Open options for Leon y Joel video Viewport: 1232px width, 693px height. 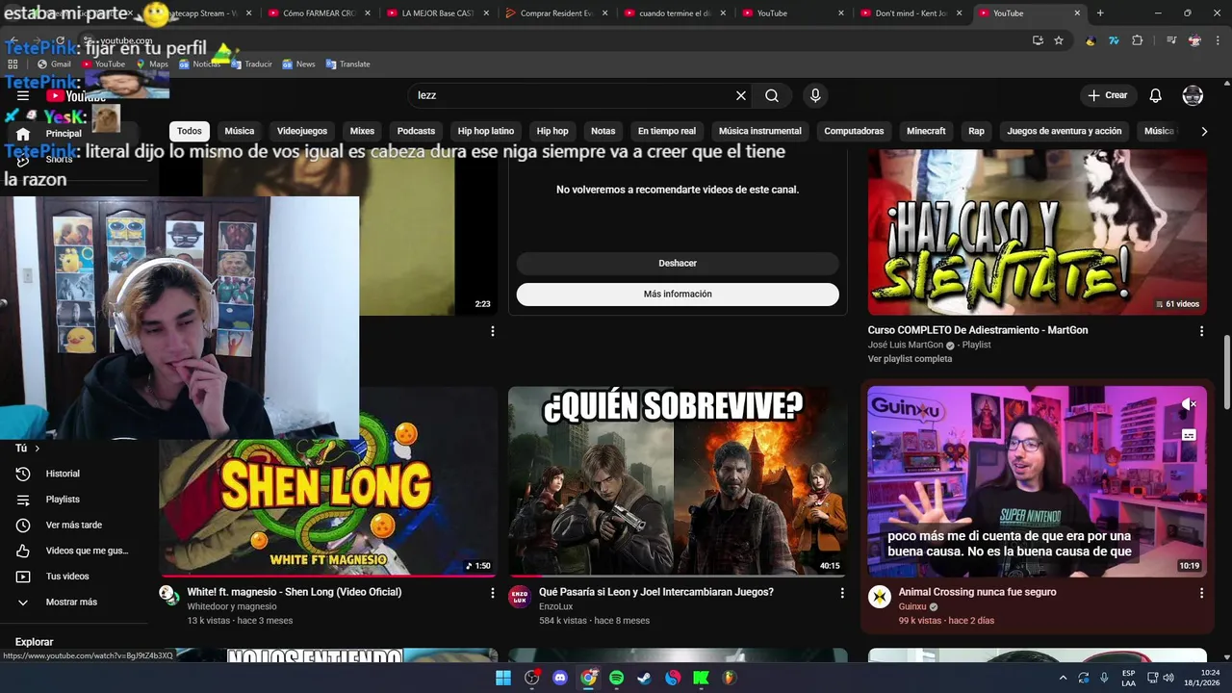pyautogui.click(x=842, y=593)
